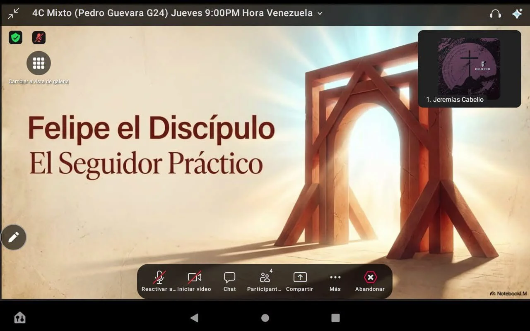The image size is (530, 331).
Task: Tap the Android recent apps square button
Action: click(x=335, y=318)
